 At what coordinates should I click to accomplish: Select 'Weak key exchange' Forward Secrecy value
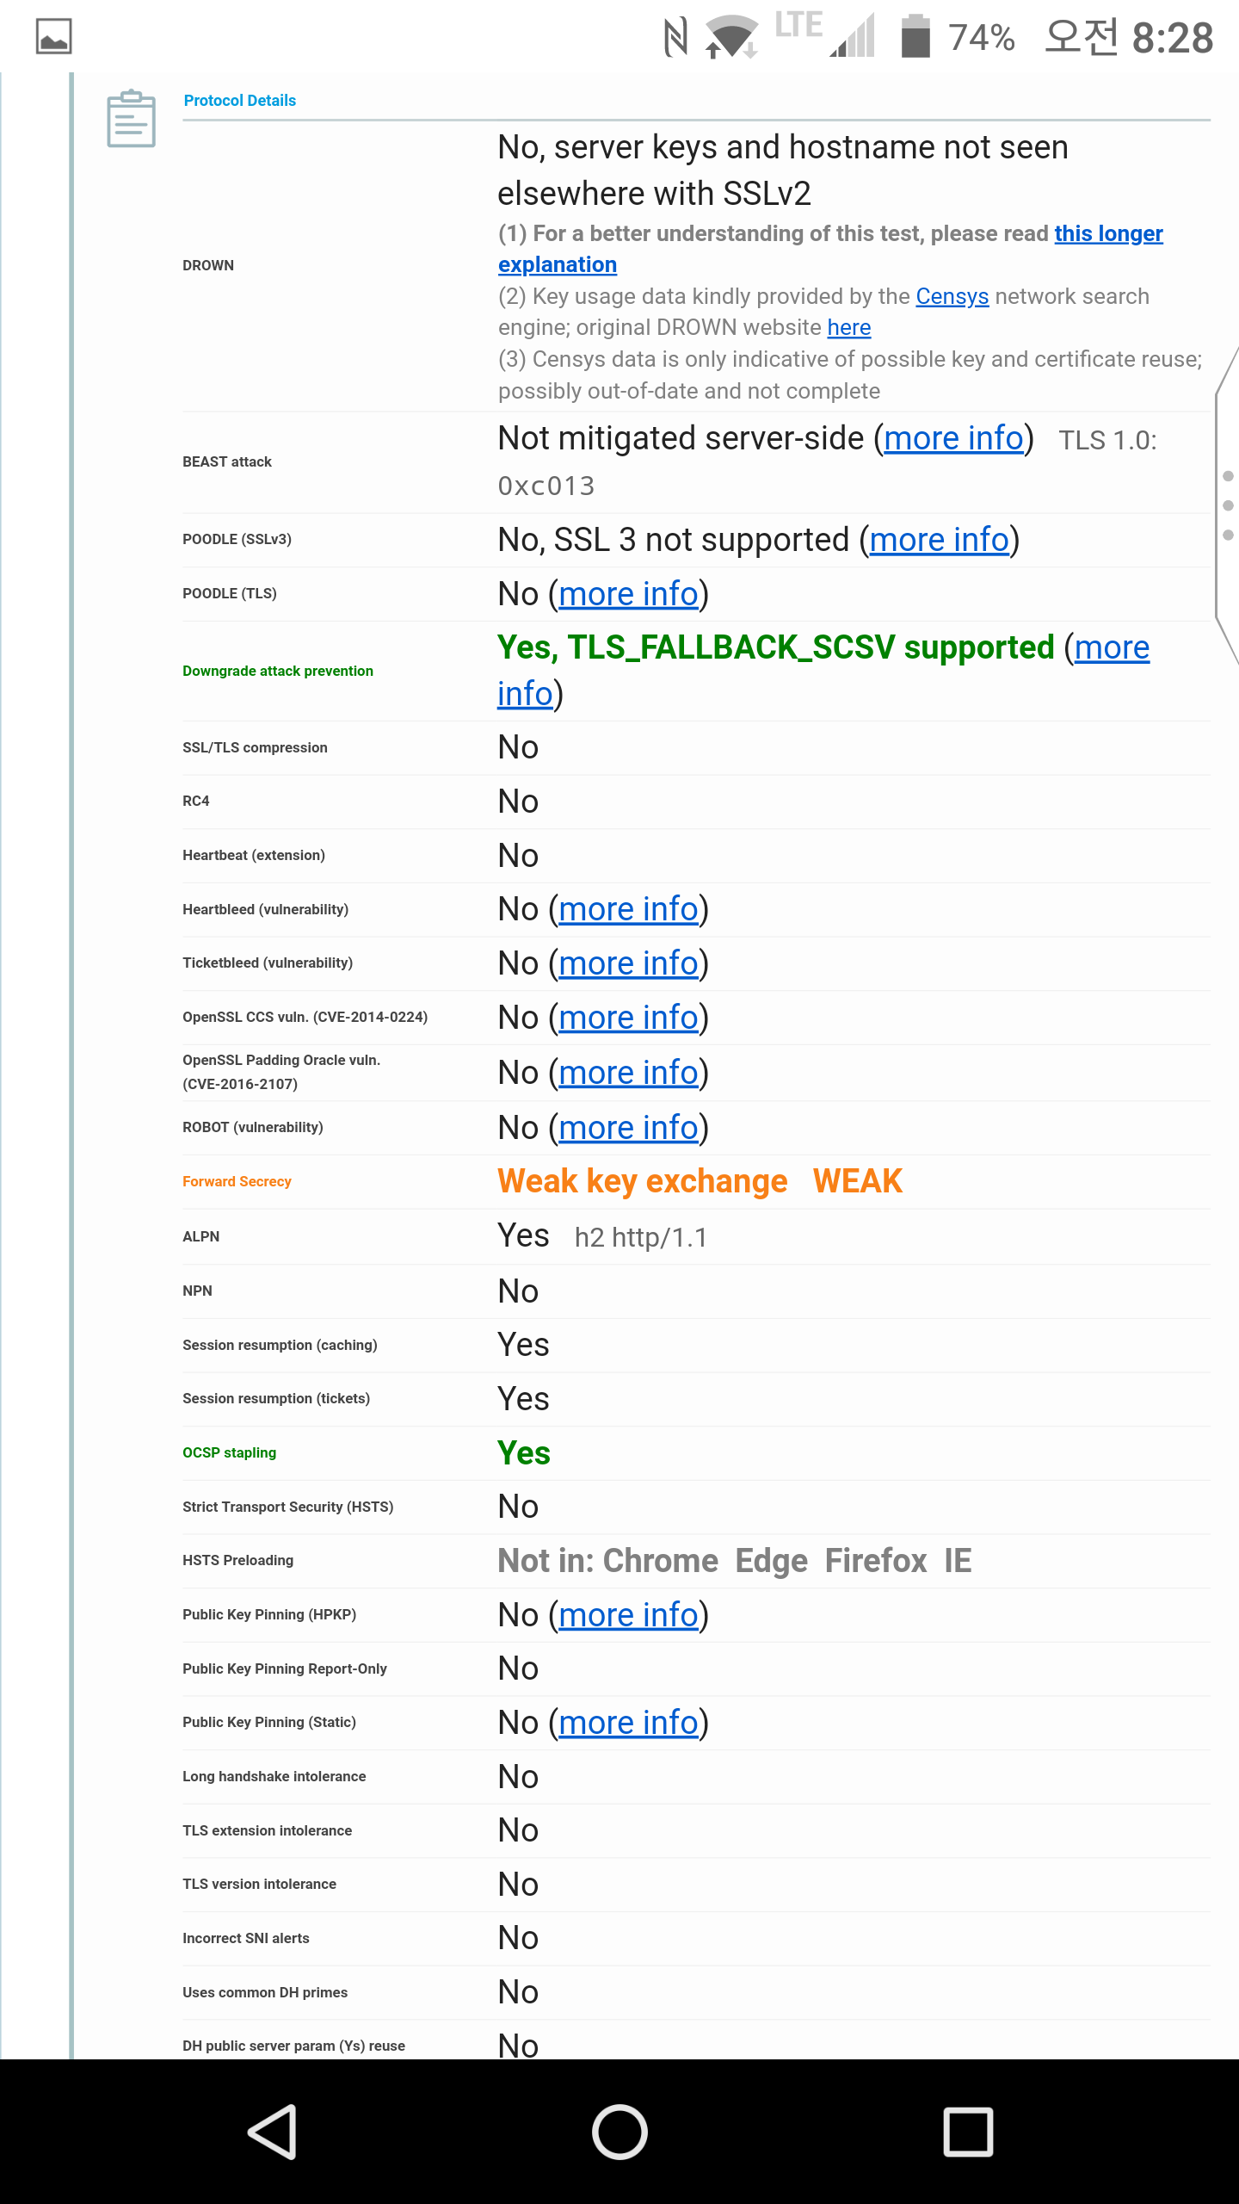click(643, 1181)
